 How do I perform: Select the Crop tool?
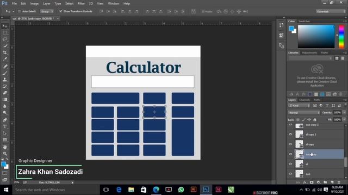(x=5, y=53)
